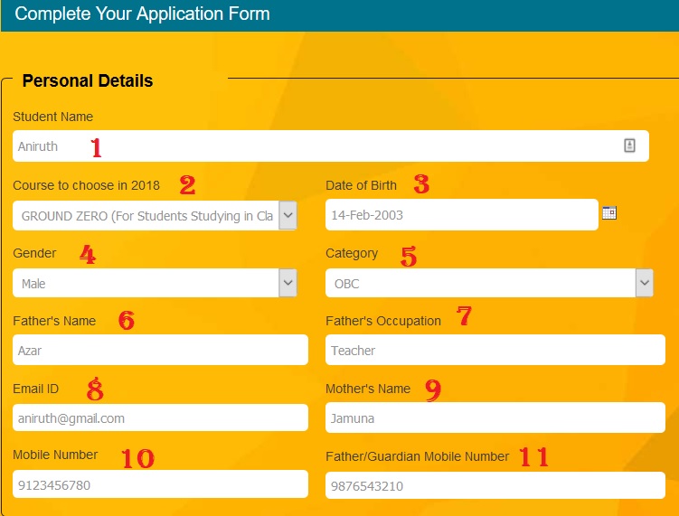Focus the Email ID input box

[160, 417]
